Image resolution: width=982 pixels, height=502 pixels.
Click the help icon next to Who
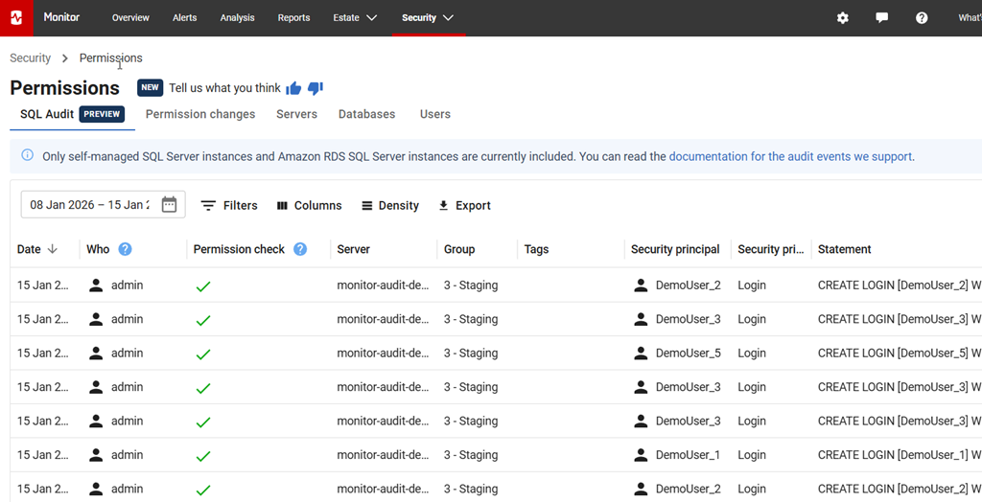click(x=125, y=249)
